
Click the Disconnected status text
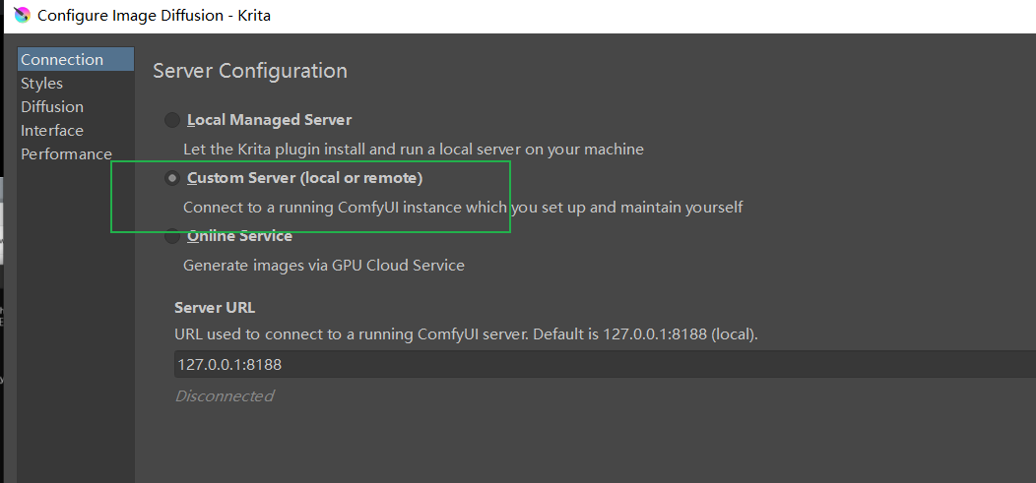click(225, 396)
